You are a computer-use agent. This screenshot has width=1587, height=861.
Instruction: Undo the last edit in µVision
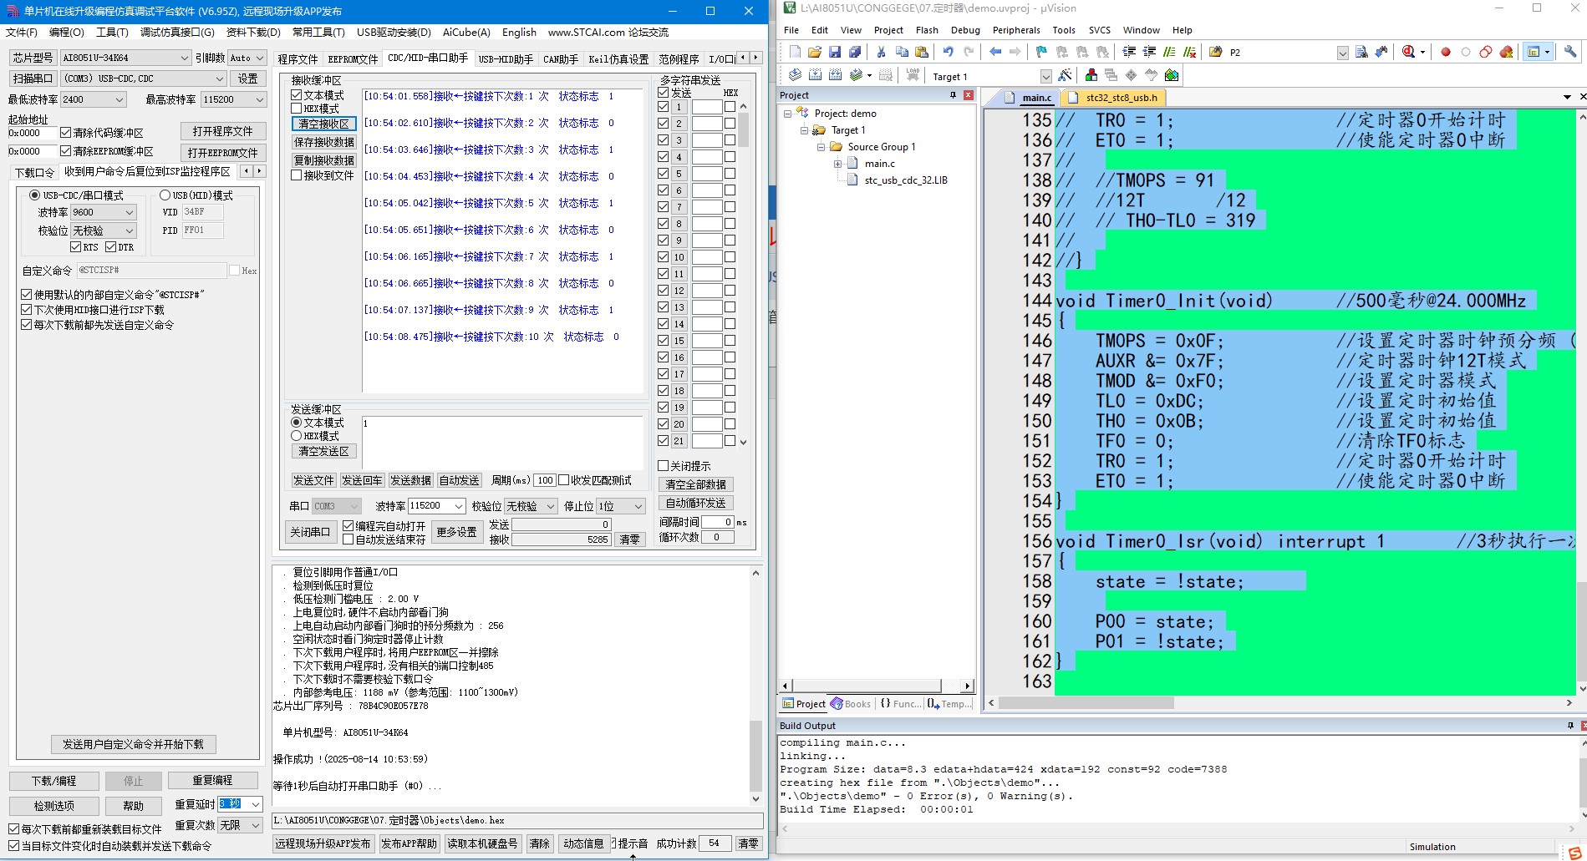(x=948, y=52)
